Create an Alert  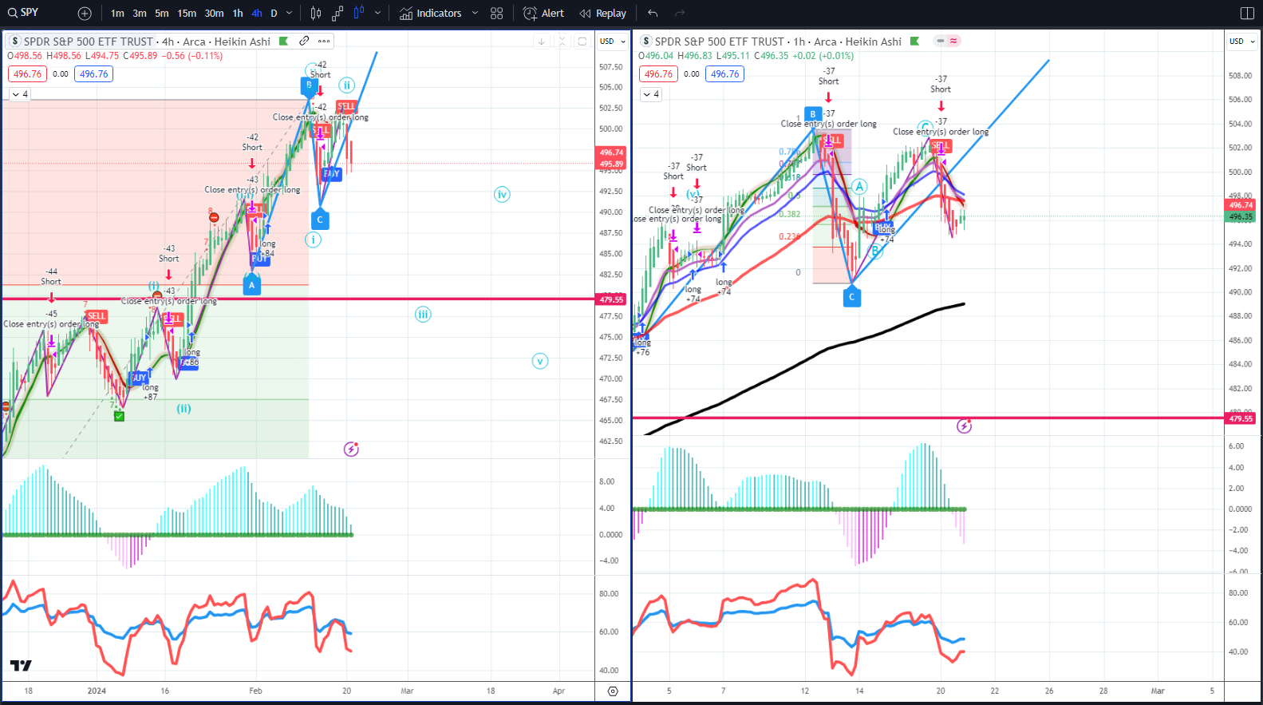coord(543,14)
